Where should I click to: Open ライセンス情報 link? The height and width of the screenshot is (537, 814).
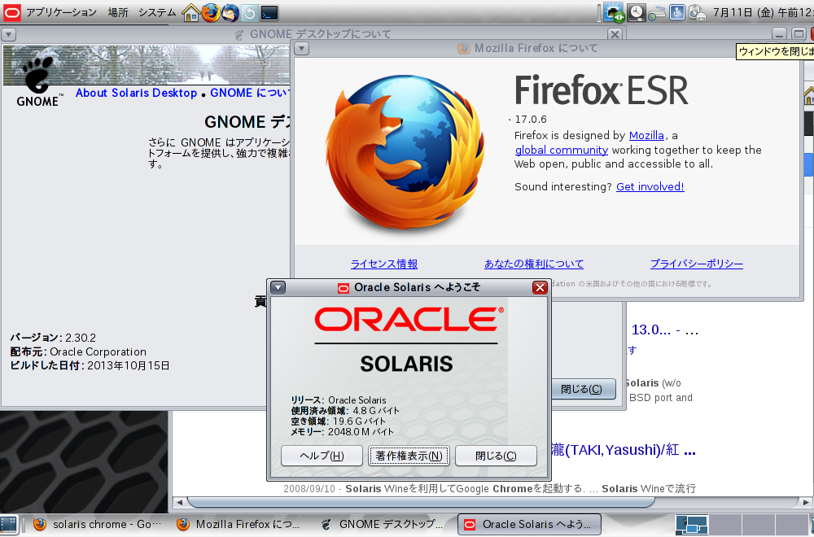click(x=384, y=264)
